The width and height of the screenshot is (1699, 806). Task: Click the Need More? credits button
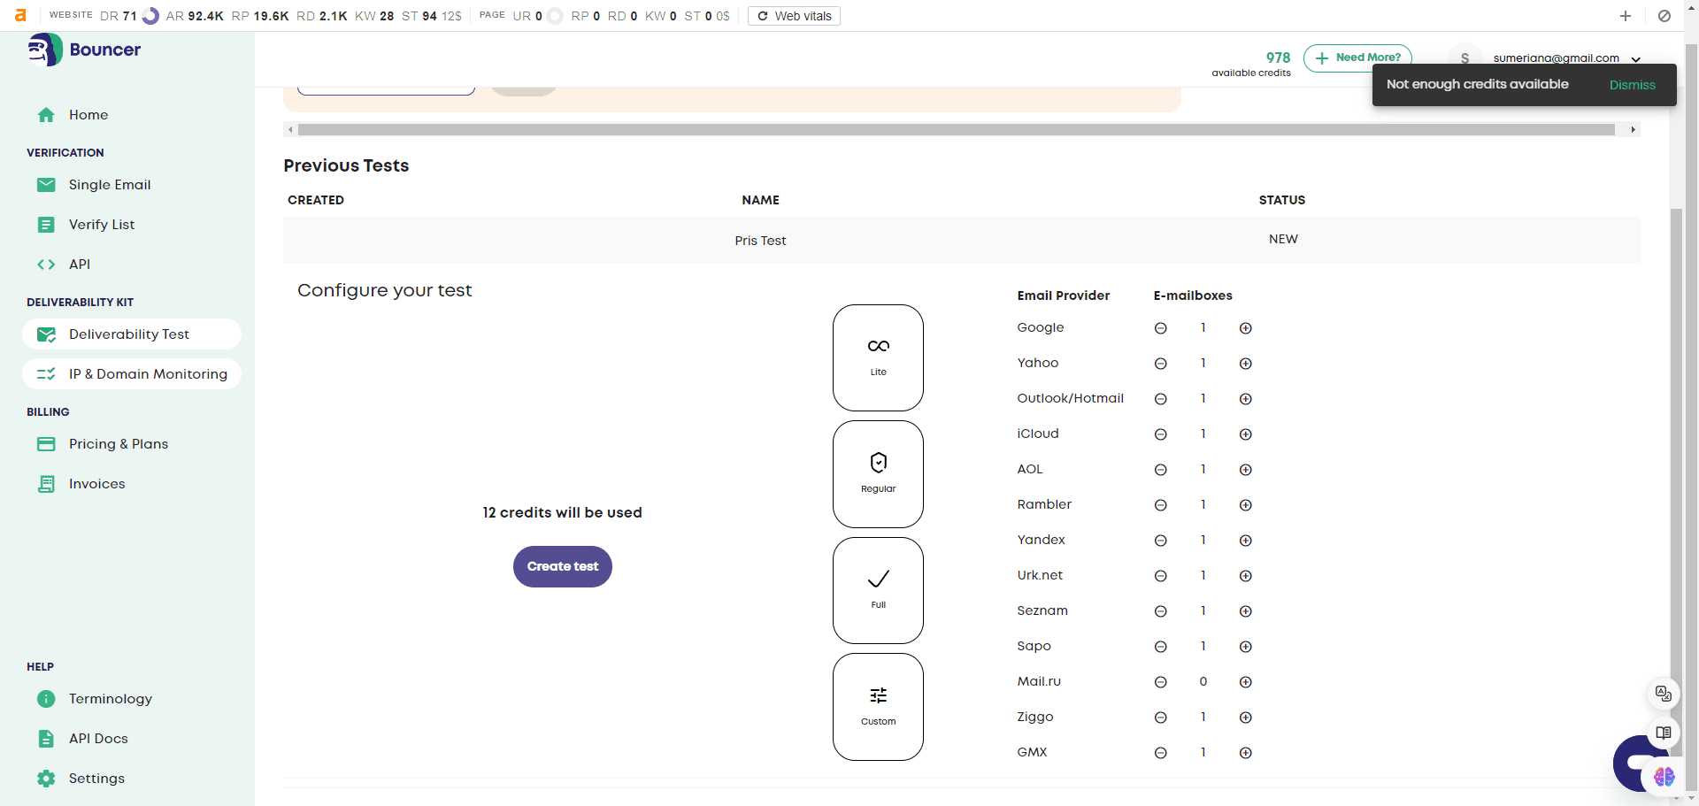point(1357,58)
